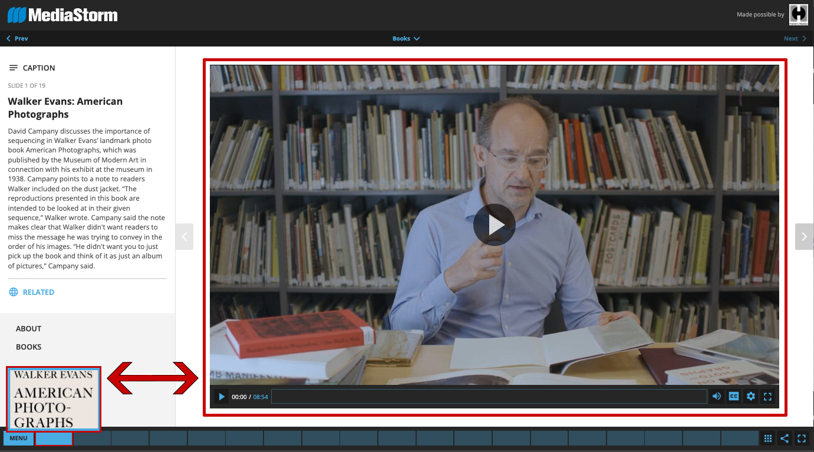This screenshot has width=814, height=452.
Task: Open video settings gear icon
Action: (751, 397)
